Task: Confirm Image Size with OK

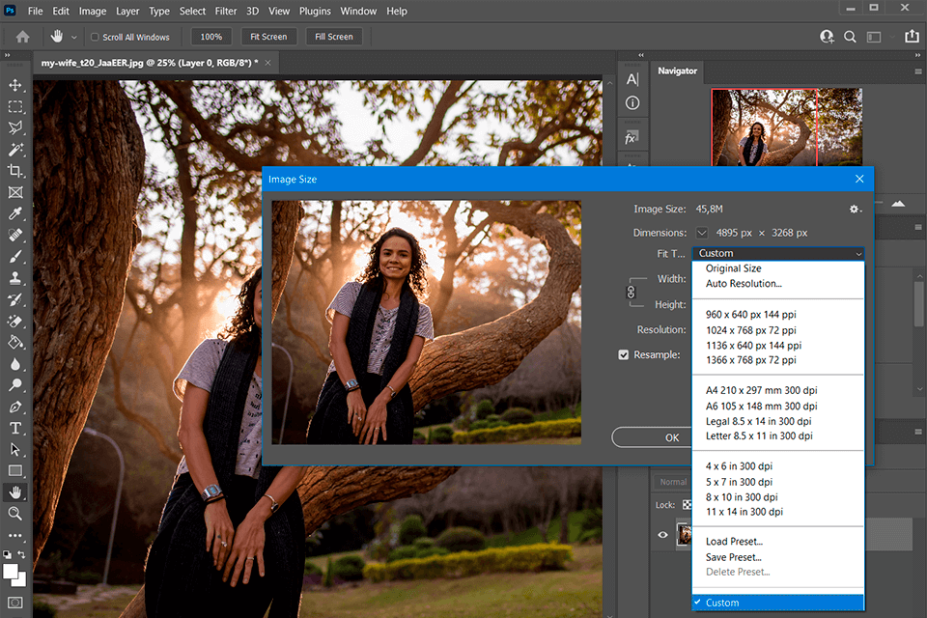Action: [x=653, y=437]
